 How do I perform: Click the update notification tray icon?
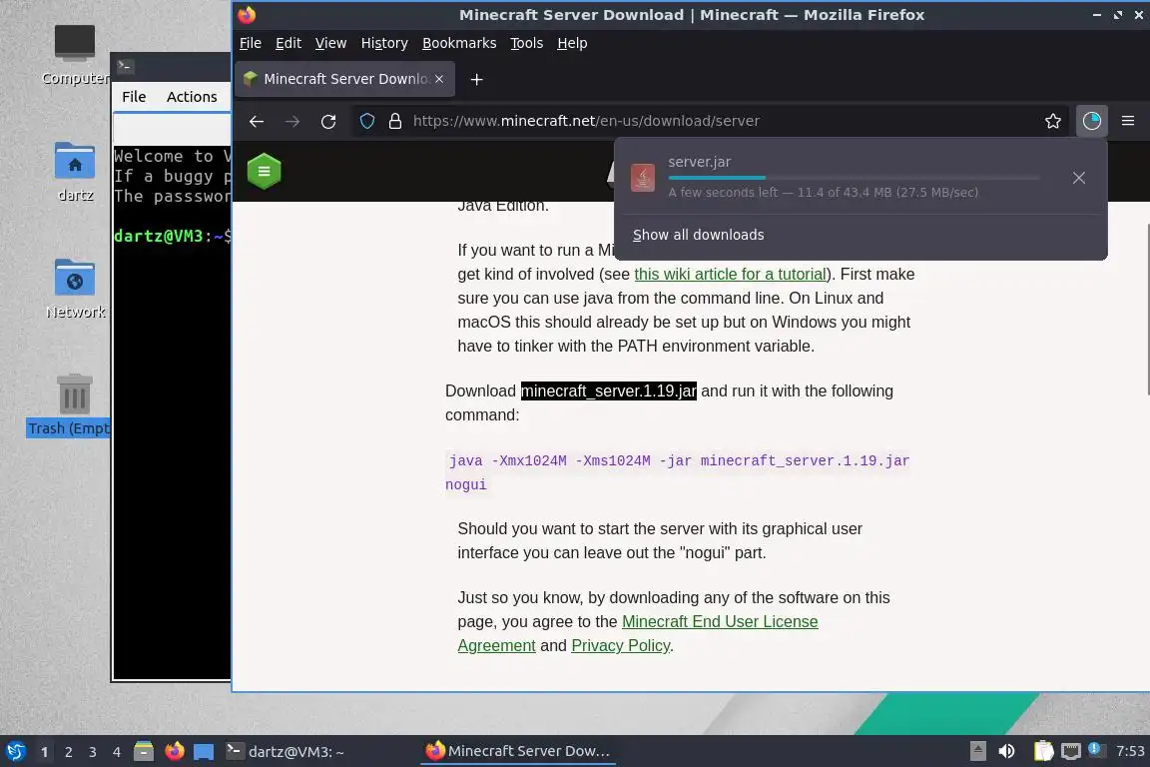click(1094, 749)
